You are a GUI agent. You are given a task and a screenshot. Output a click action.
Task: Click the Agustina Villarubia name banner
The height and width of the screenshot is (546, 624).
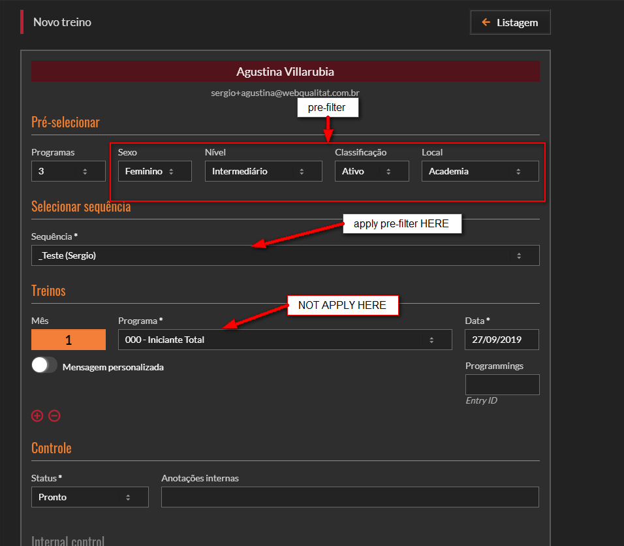click(x=285, y=72)
